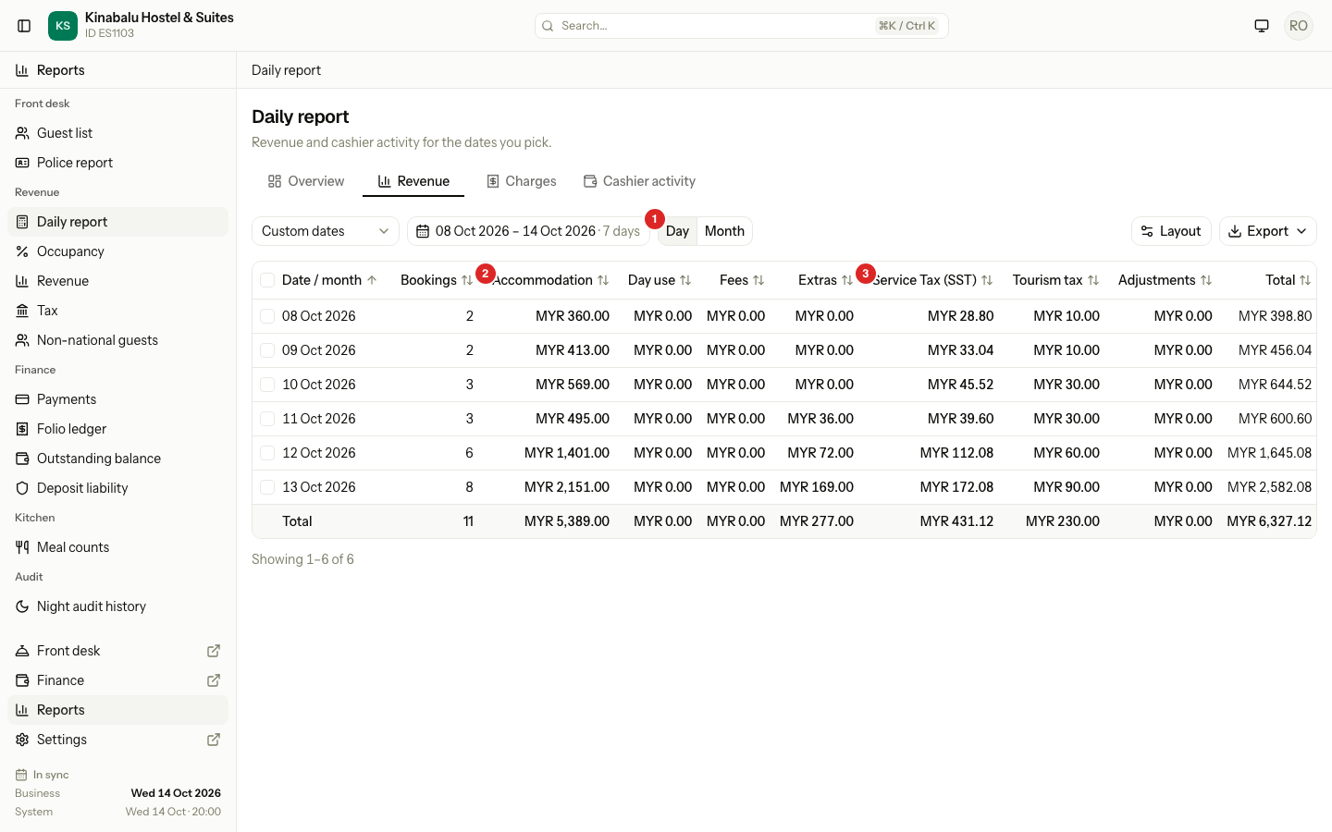Select the Day grouping button

coord(677,231)
